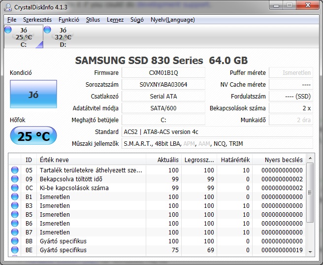This screenshot has height=265, width=323.
Task: Switch to the D: drive tab
Action: pos(63,36)
